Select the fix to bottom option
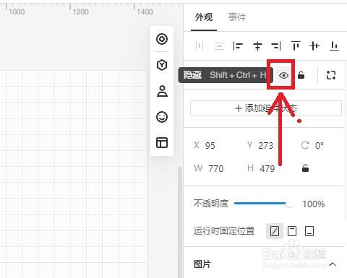The width and height of the screenshot is (347, 278). pyautogui.click(x=309, y=231)
